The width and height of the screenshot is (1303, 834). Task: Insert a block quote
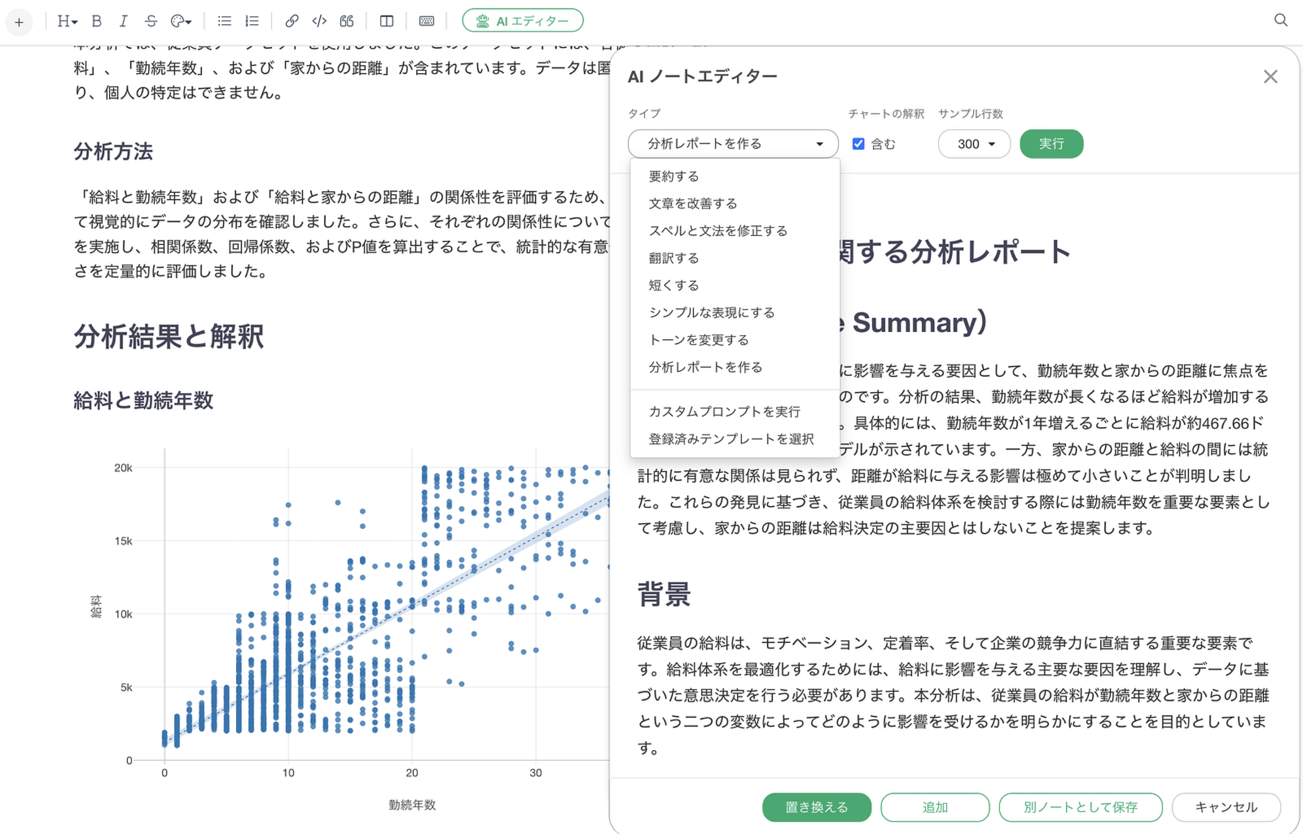pyautogui.click(x=347, y=21)
